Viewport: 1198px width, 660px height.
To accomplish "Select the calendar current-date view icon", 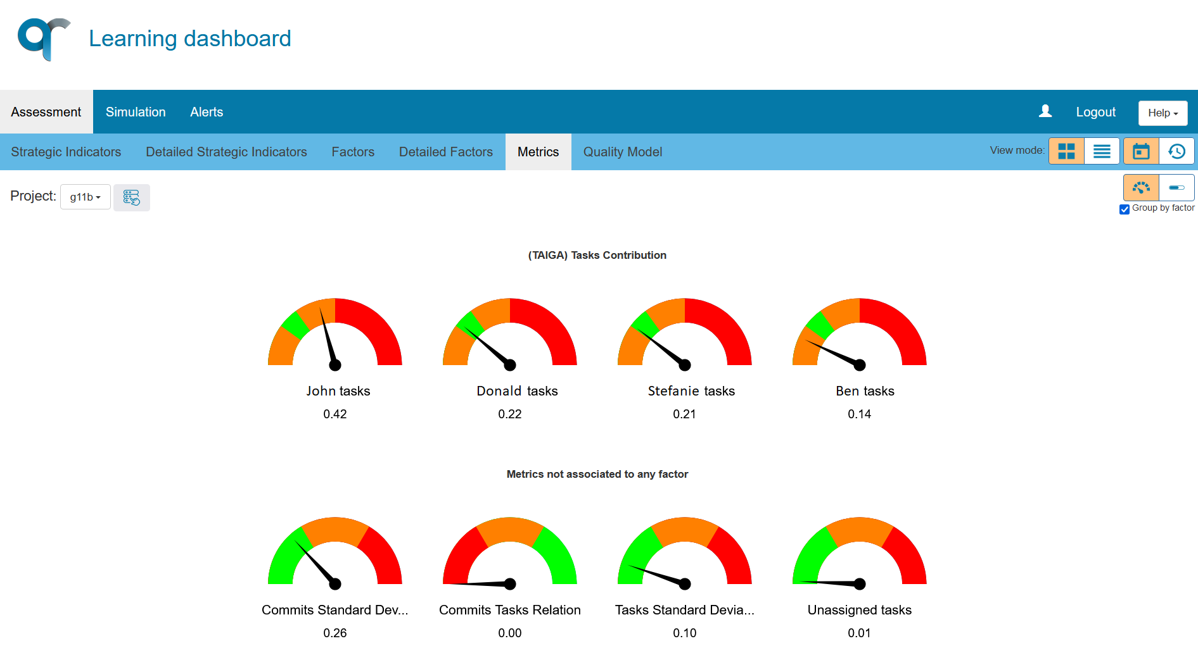I will pyautogui.click(x=1141, y=151).
